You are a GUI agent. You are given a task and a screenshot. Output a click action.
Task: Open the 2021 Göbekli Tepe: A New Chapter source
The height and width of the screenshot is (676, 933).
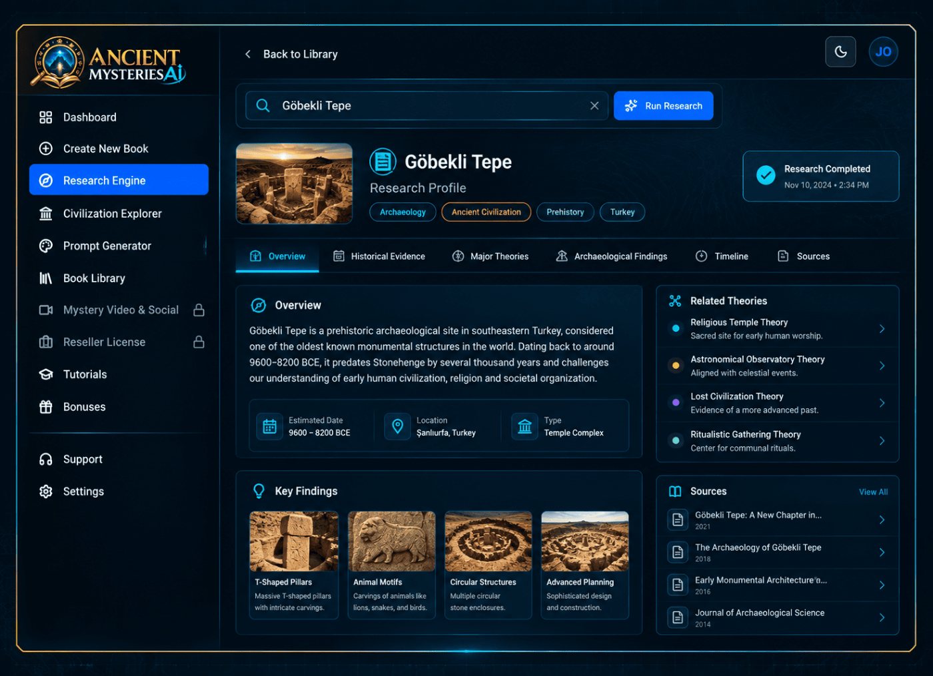[x=778, y=520]
